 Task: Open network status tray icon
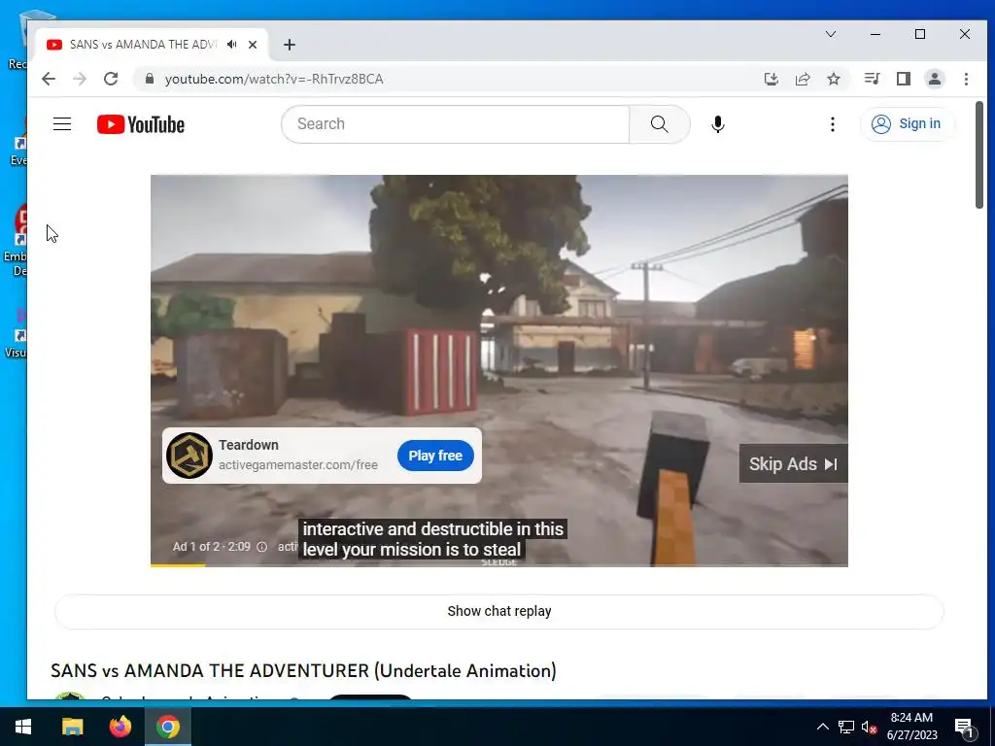click(846, 727)
